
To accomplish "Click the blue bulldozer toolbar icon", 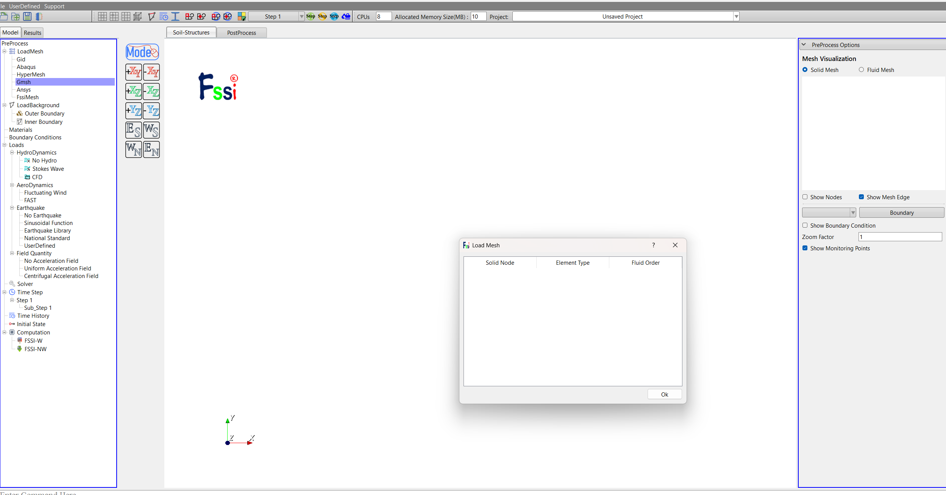I will [346, 16].
